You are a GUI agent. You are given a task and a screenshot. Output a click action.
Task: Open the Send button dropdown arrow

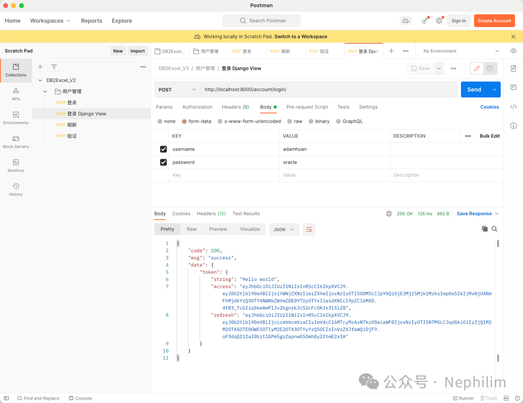click(x=494, y=90)
